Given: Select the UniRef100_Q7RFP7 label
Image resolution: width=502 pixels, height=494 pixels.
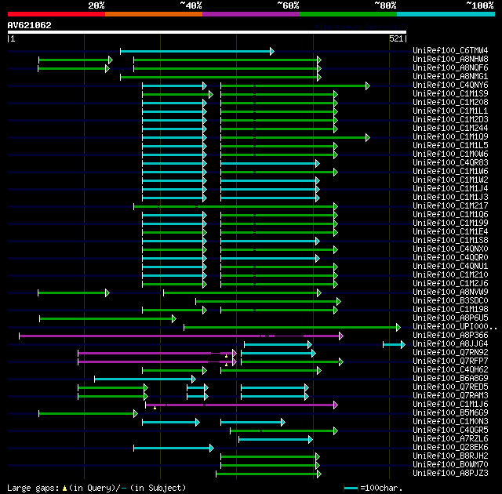Looking at the screenshot, I should (x=450, y=361).
